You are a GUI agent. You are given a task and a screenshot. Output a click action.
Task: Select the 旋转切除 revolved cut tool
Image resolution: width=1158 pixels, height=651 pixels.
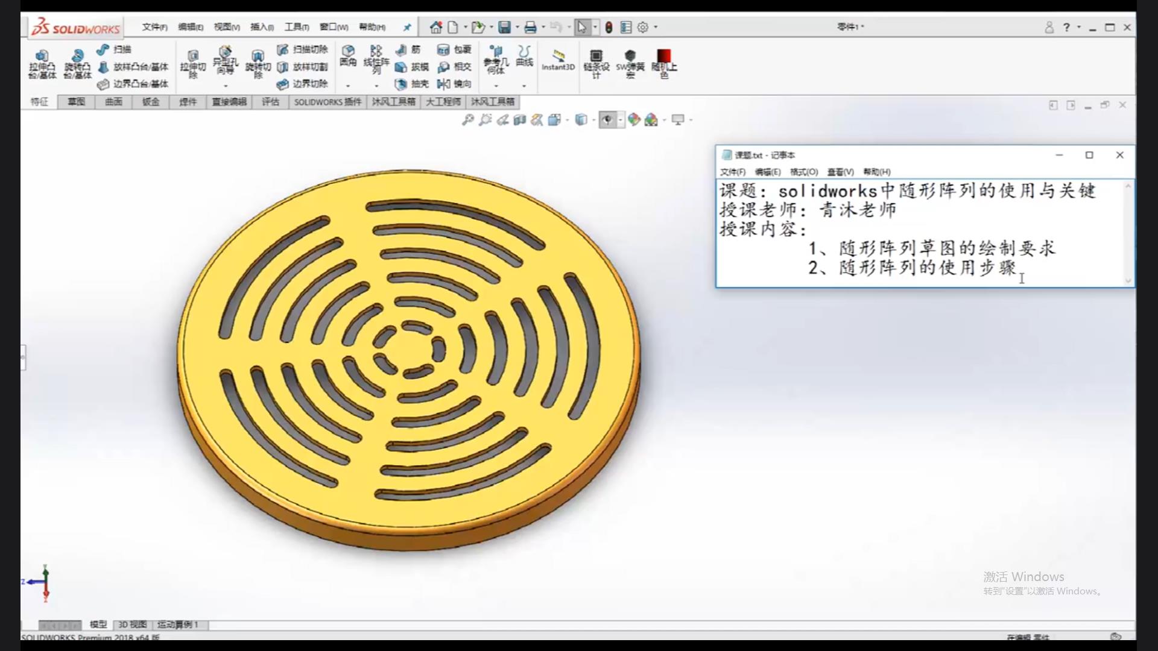tap(258, 64)
